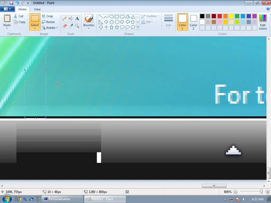Screen dimensions: 271x203
Task: Select the Magnifier tool
Action: tap(77, 26)
